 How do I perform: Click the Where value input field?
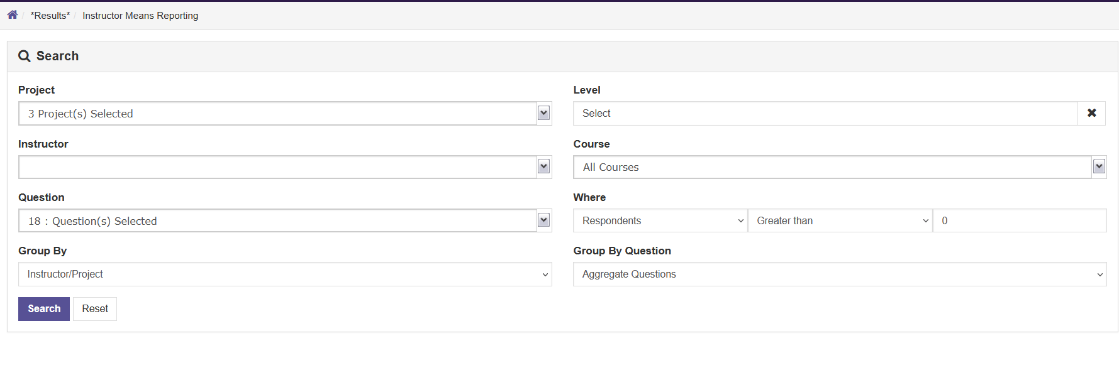1019,220
